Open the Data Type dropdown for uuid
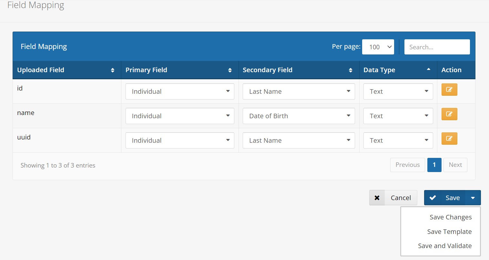 pos(398,140)
